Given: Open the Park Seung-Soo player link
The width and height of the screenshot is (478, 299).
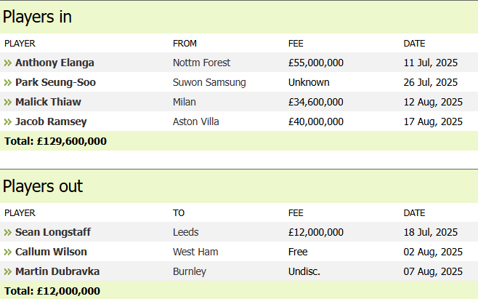Looking at the screenshot, I should 55,82.
